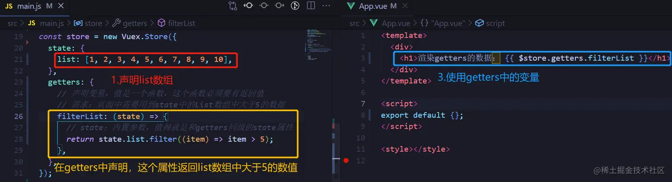672x182 pixels.
Task: Go to previous change using left-arrow commit icon
Action: pos(248,6)
